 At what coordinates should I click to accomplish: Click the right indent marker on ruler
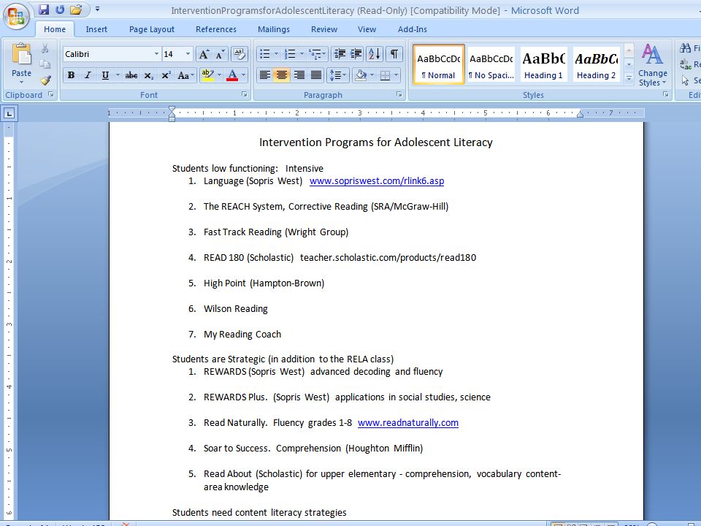580,115
